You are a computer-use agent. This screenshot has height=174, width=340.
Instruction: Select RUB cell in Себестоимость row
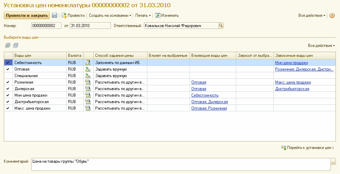75,63
